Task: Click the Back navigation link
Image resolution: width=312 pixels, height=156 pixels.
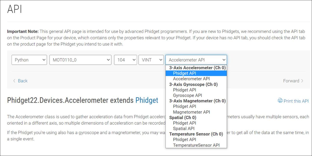Action: (22, 81)
